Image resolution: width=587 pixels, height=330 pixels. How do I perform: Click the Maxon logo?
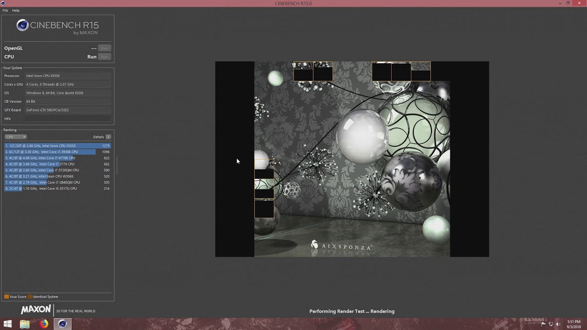tap(36, 310)
